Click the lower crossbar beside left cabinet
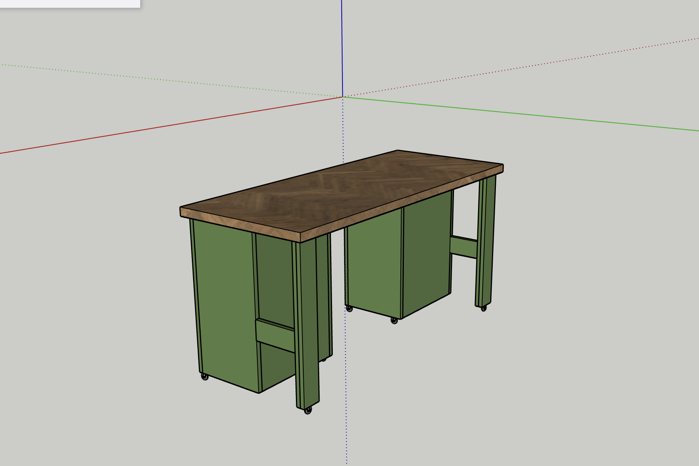This screenshot has width=699, height=466. click(x=275, y=335)
